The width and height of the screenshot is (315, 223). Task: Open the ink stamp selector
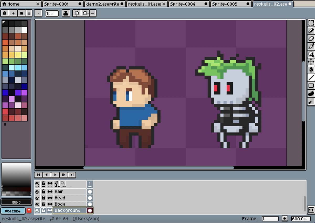66,13
